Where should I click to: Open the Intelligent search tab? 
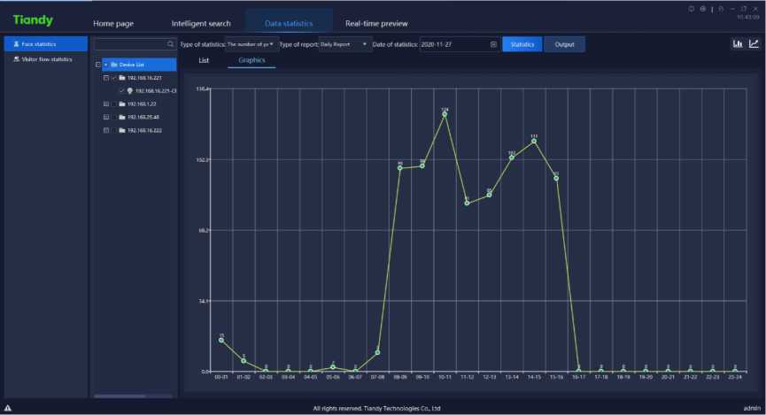(199, 23)
